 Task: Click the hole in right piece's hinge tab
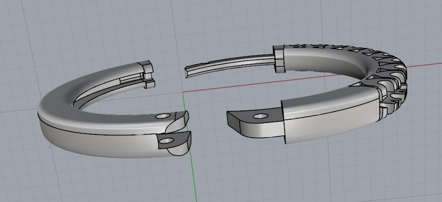(x=260, y=116)
